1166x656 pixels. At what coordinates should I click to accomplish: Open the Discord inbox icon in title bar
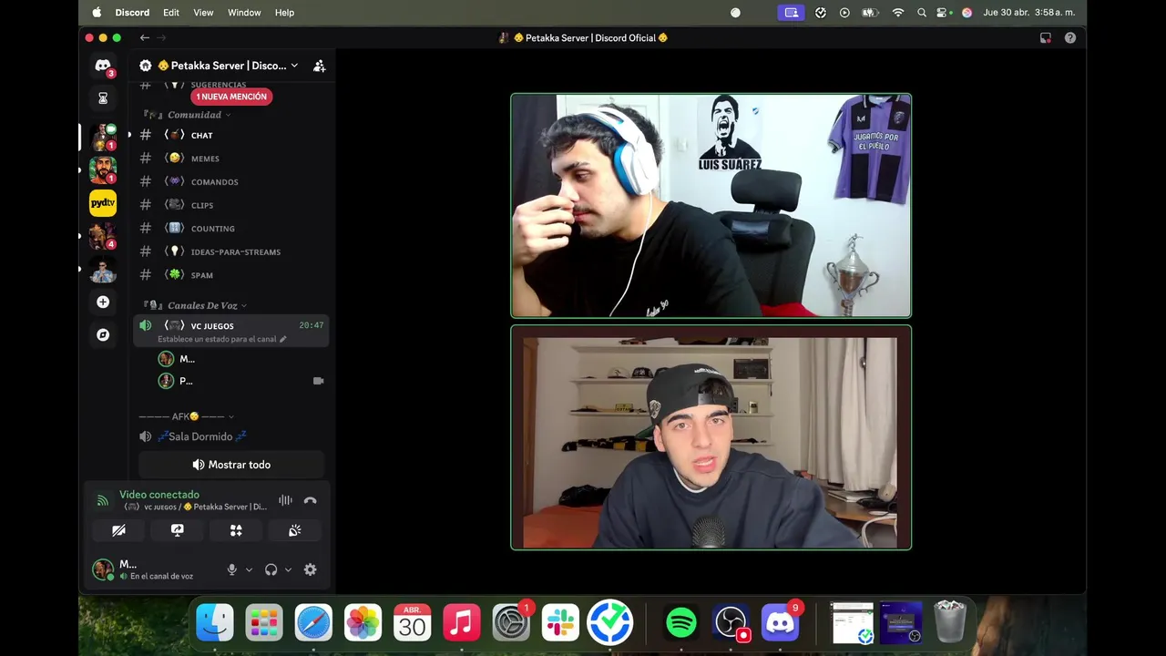pyautogui.click(x=1046, y=37)
